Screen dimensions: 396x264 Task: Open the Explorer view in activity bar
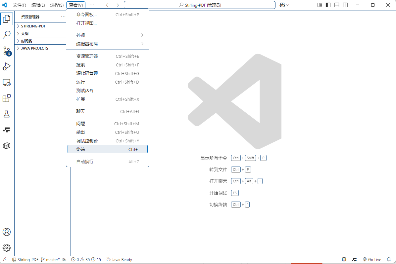(x=7, y=19)
